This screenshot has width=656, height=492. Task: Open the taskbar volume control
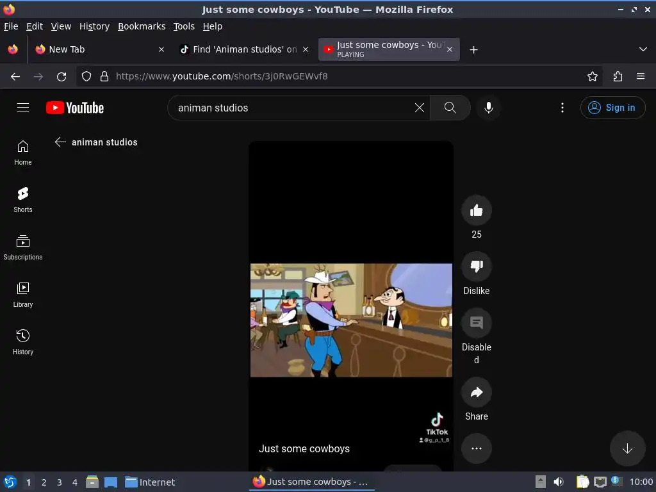coord(559,482)
